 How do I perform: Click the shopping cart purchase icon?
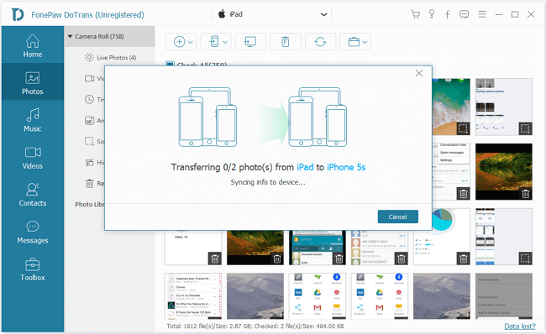(x=415, y=14)
